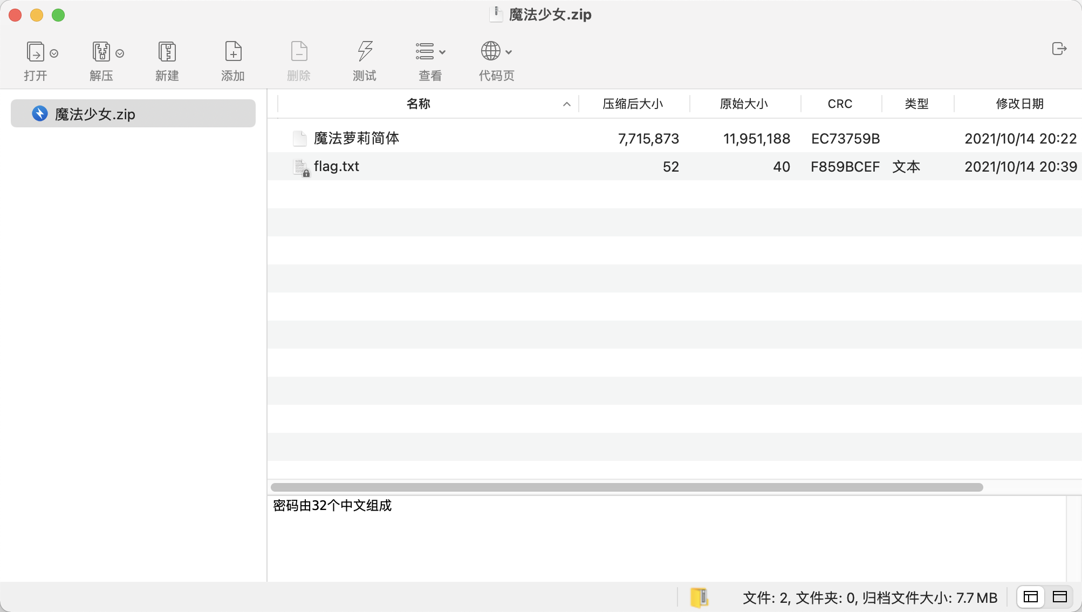
Task: Click the window title document icon
Action: pos(496,14)
